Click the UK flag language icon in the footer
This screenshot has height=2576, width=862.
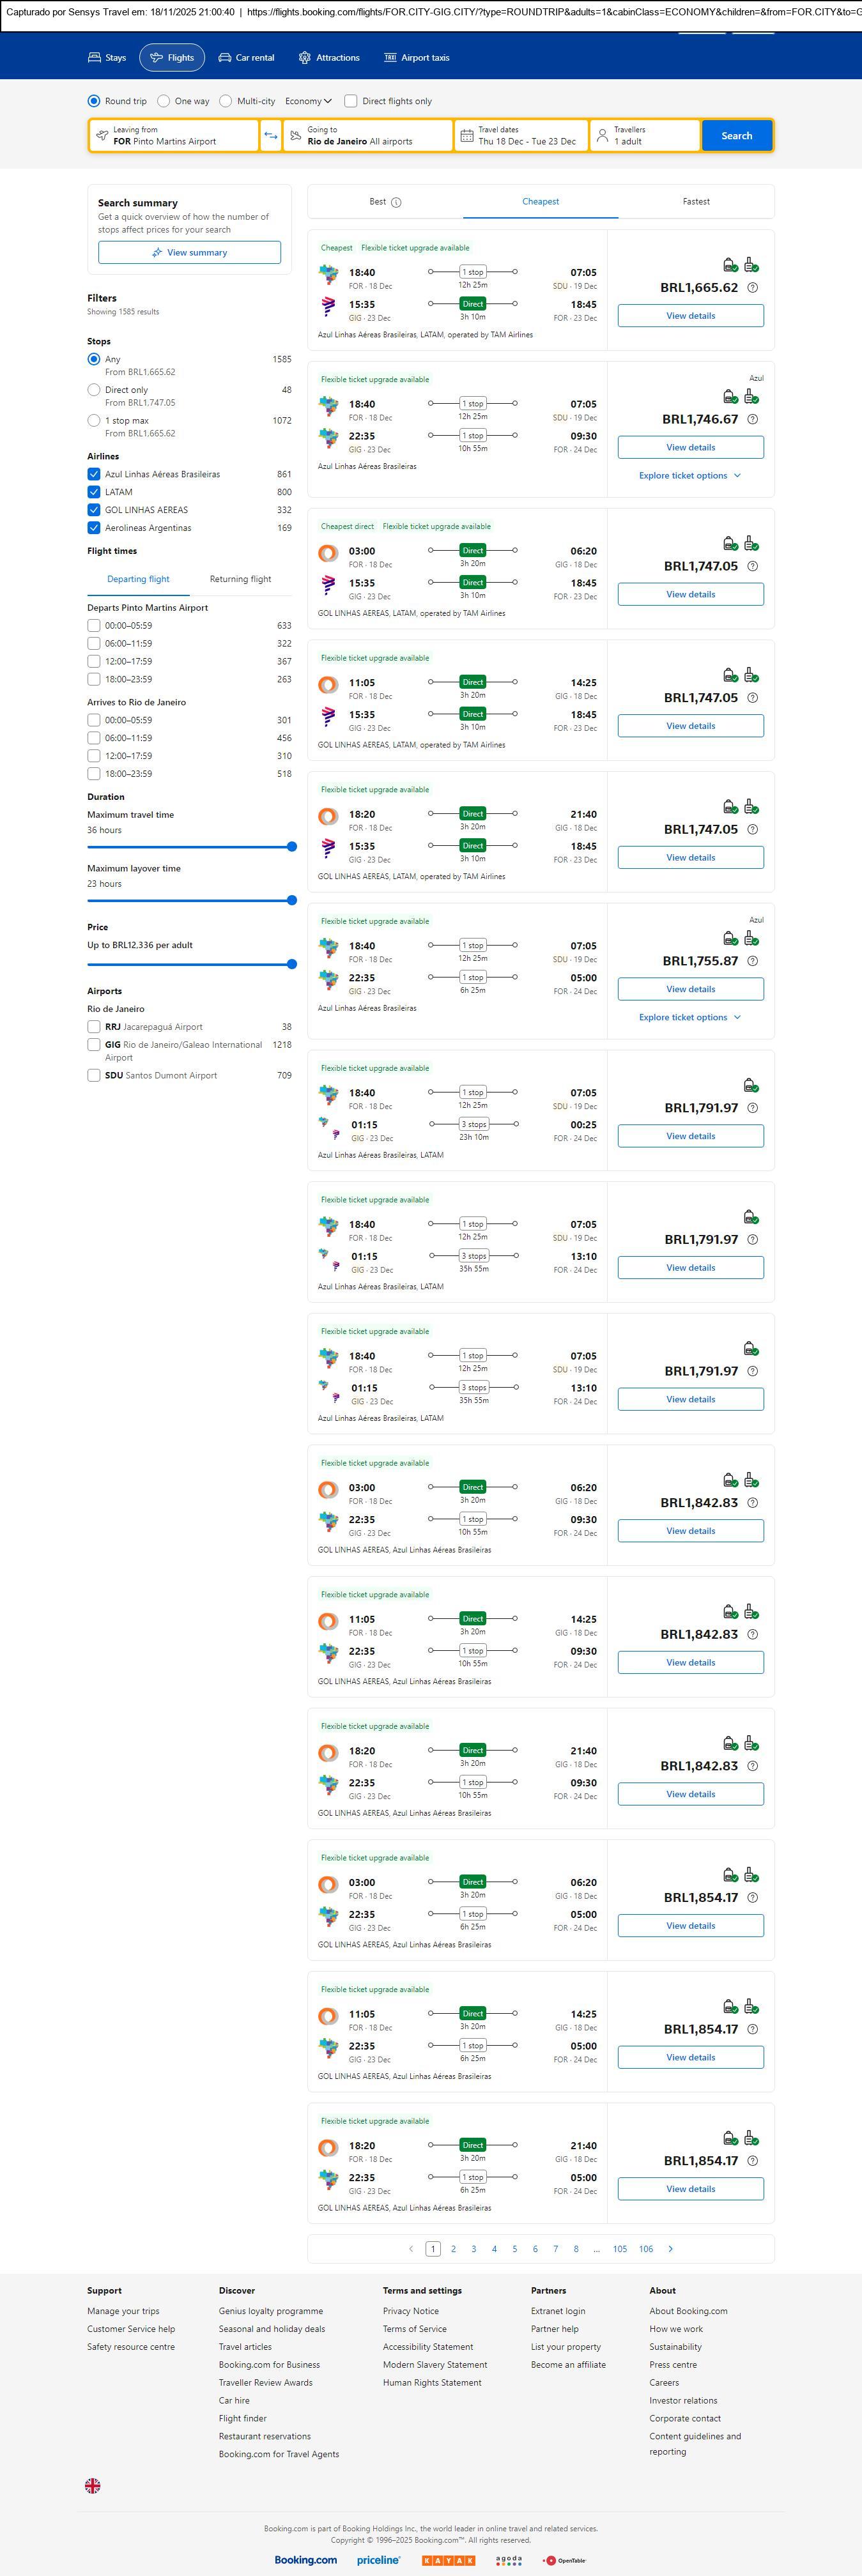pyautogui.click(x=93, y=2485)
